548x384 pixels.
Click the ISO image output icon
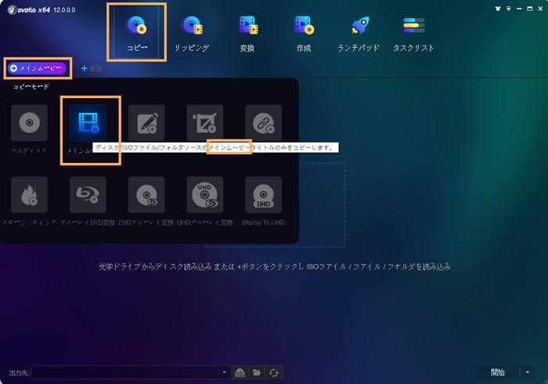tap(240, 373)
